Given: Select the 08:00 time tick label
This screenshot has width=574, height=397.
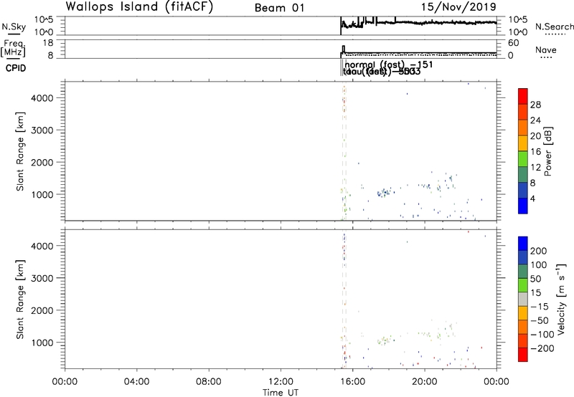Looking at the screenshot, I should (x=208, y=382).
